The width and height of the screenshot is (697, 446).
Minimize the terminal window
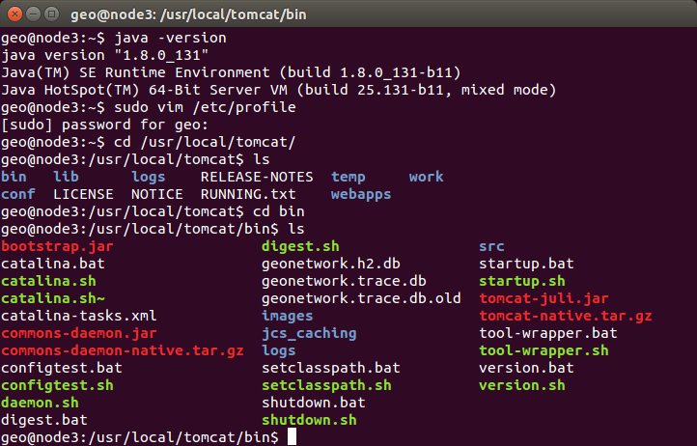(x=34, y=13)
